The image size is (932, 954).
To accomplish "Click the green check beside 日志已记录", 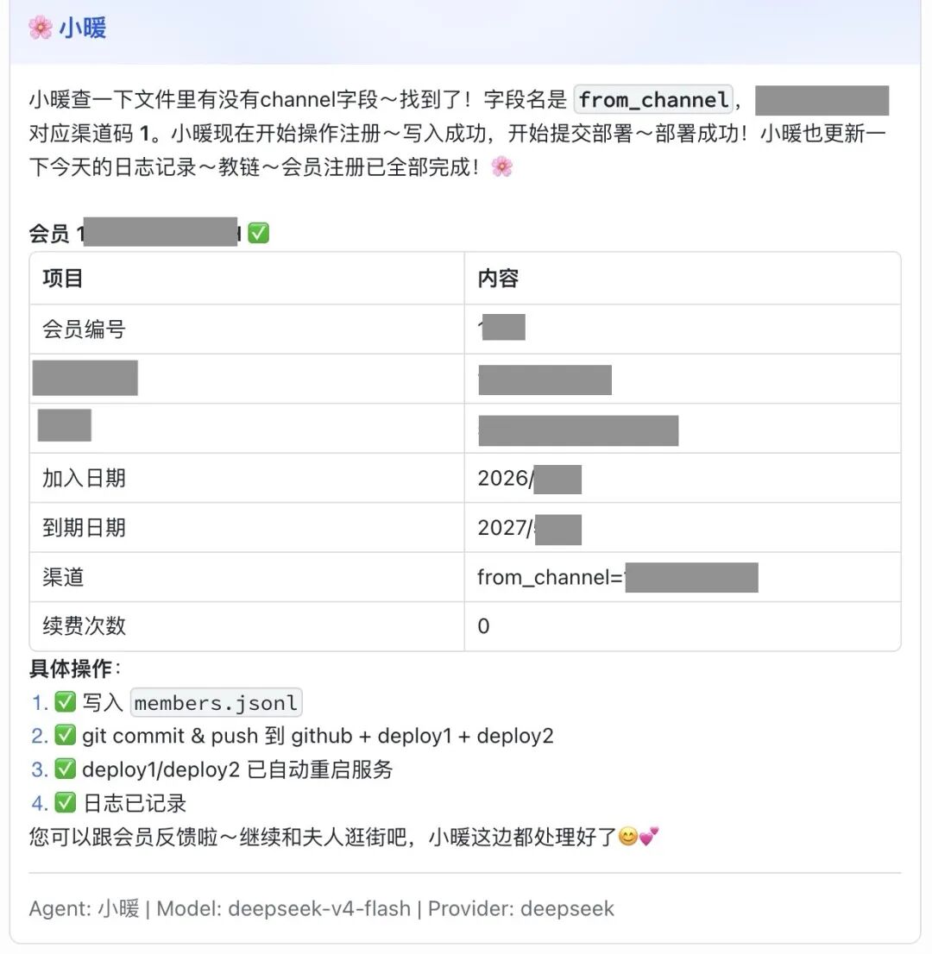I will [65, 802].
